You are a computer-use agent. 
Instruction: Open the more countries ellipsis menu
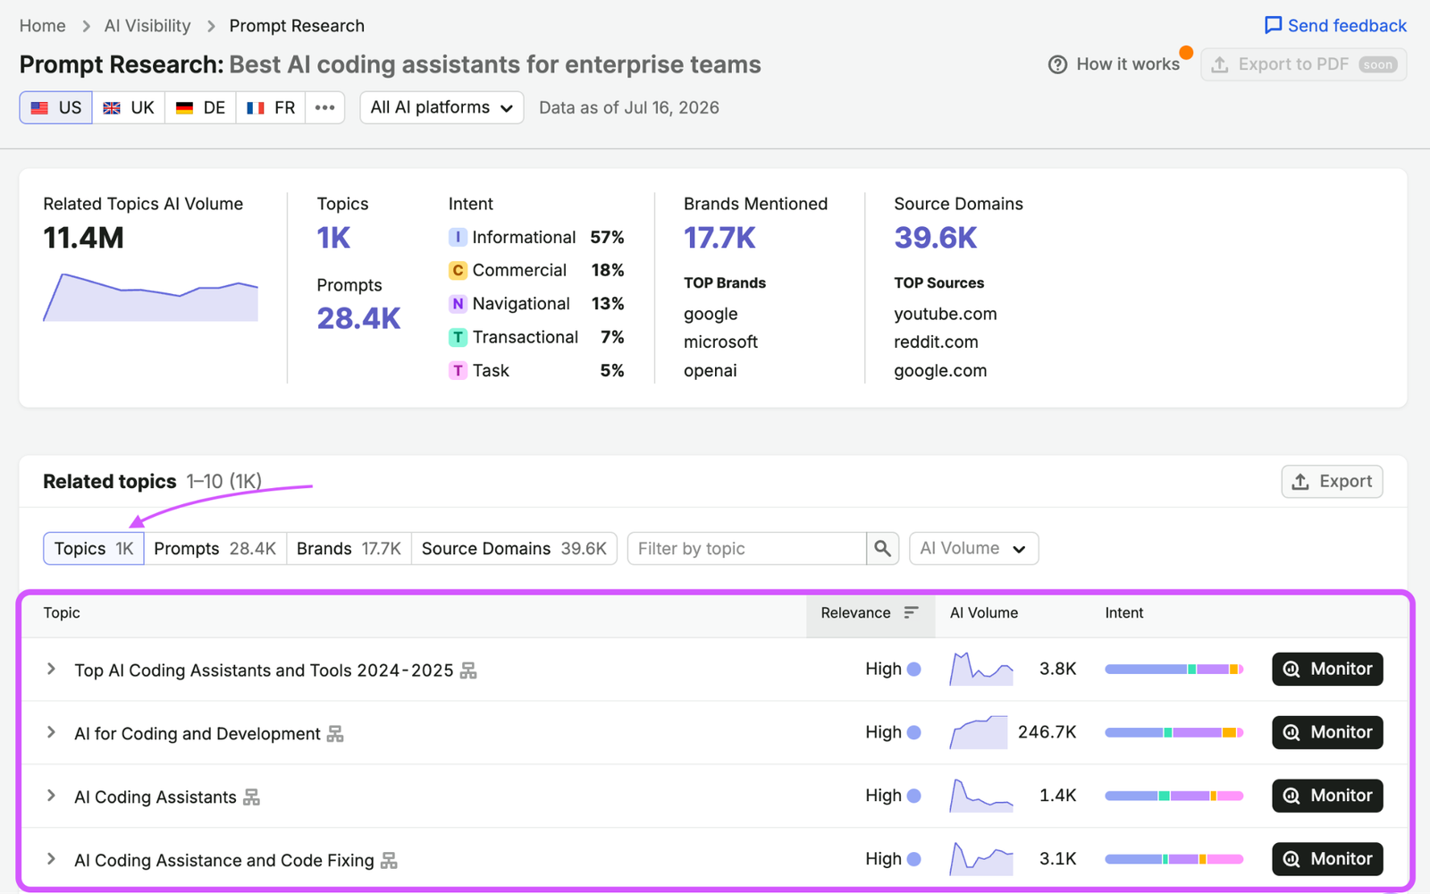click(325, 107)
